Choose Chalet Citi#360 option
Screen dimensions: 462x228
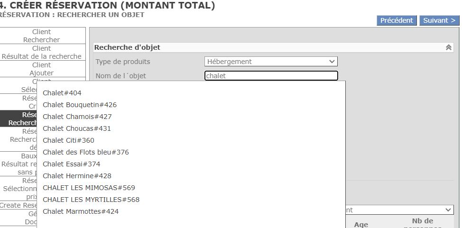tap(68, 140)
